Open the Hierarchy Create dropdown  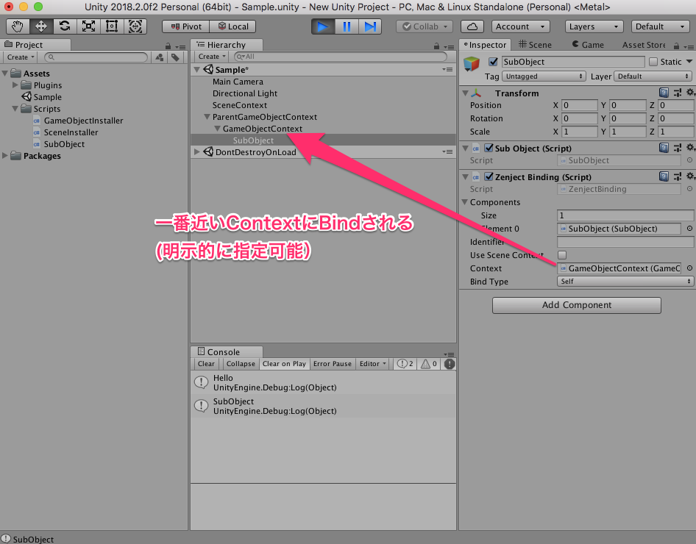tap(212, 57)
